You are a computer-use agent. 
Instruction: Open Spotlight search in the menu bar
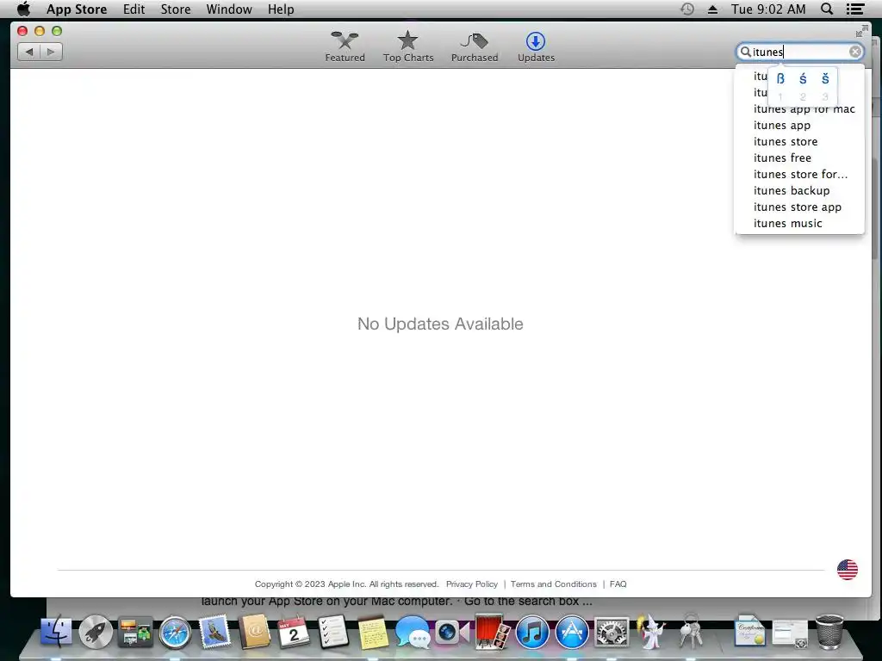[x=827, y=9]
